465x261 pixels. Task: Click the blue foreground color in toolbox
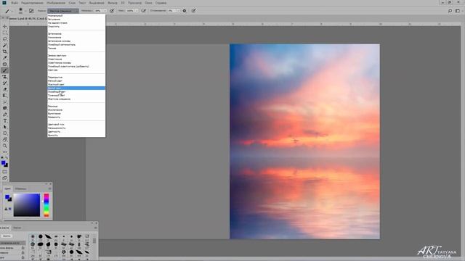click(x=4, y=162)
